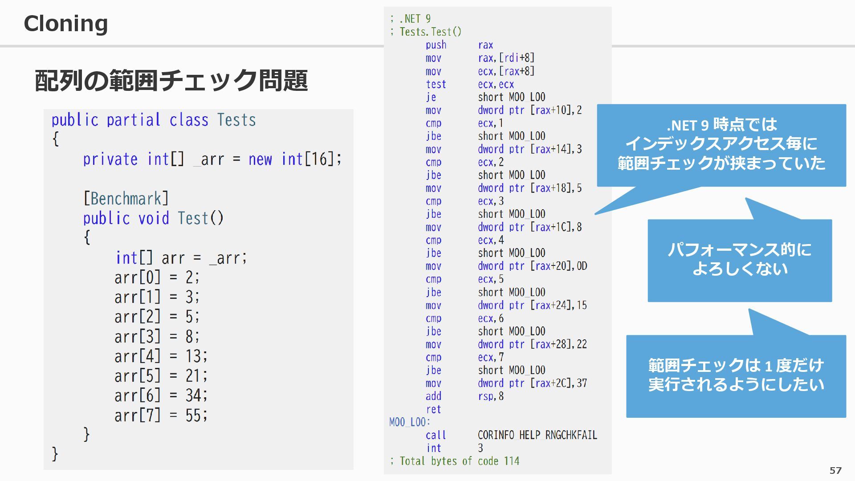Click the 'arr[0] = 2;' statement
The image size is (855, 481).
(x=157, y=277)
